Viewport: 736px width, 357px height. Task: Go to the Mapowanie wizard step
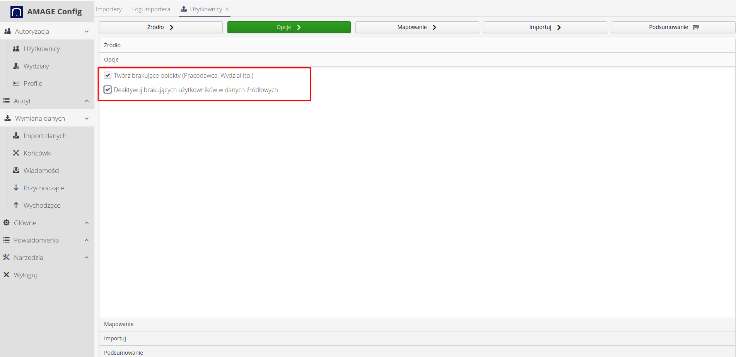(x=417, y=27)
